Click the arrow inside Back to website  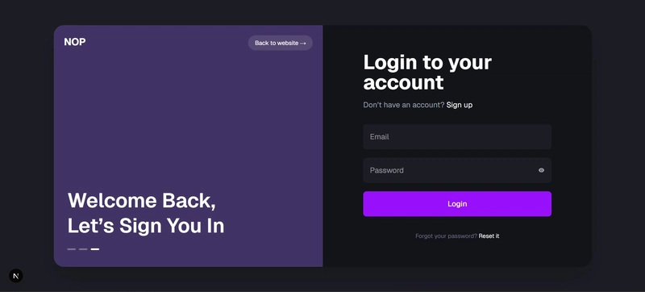click(303, 44)
